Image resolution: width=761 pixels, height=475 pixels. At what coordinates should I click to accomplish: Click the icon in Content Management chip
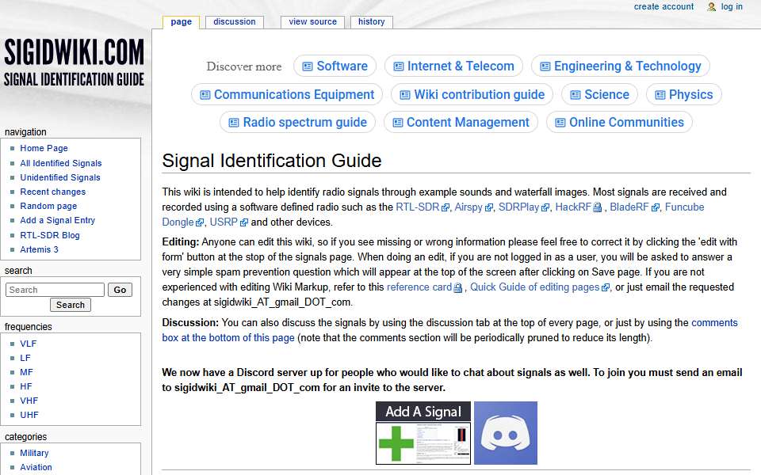[x=397, y=123]
